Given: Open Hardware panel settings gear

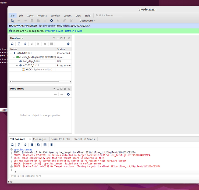Looking at the screenshot, I should tap(68, 44).
